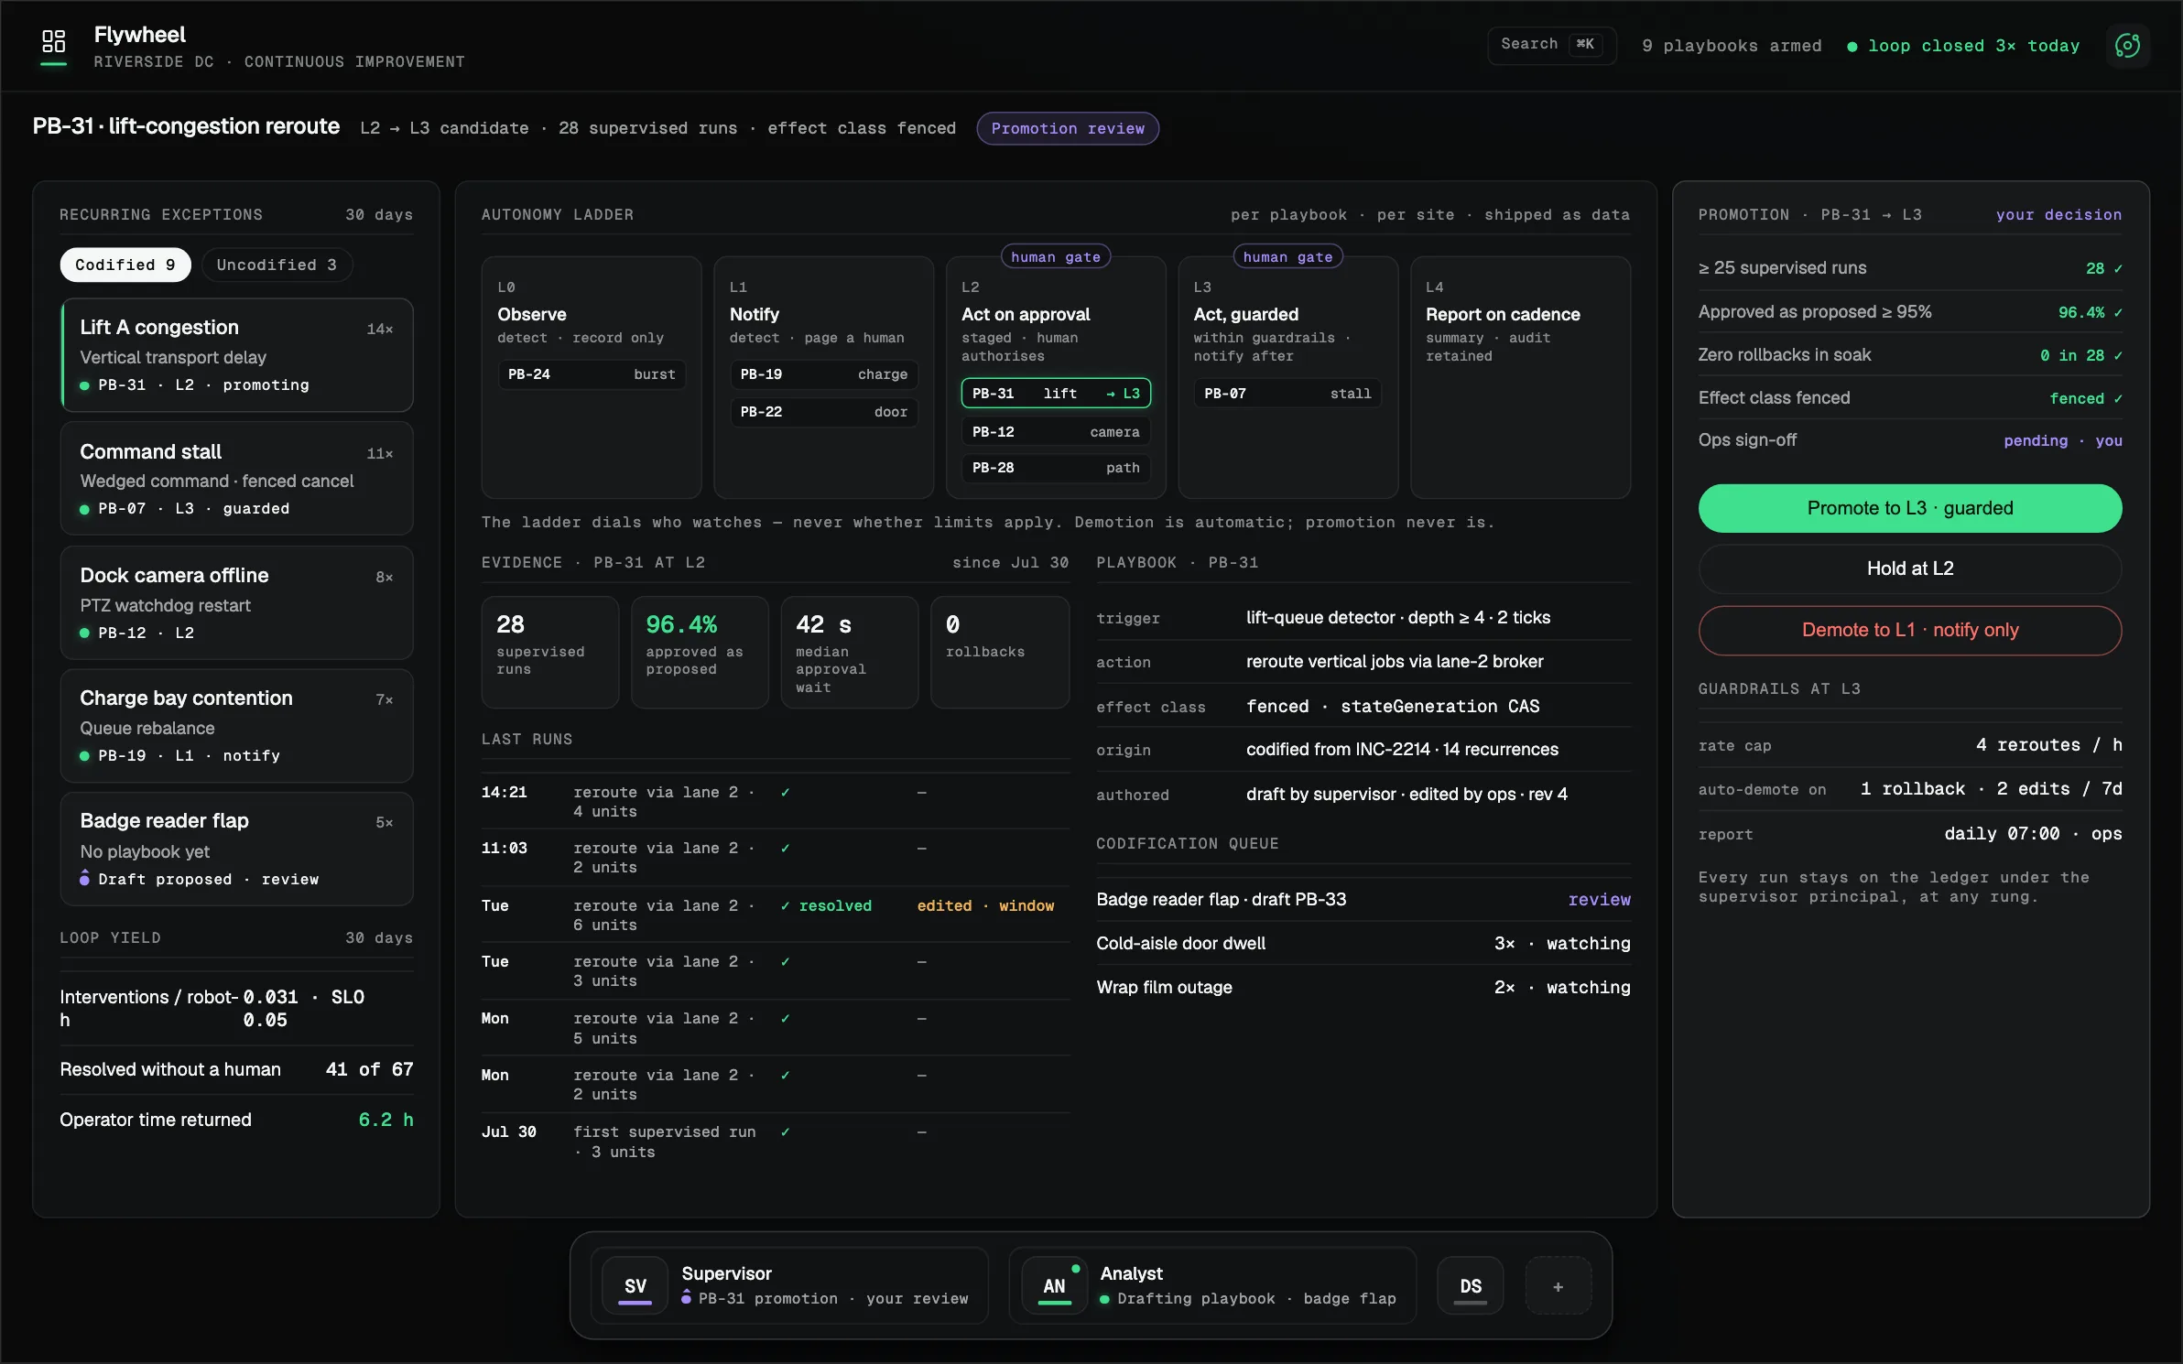Select PB-12 camera chip in L2
The image size is (2183, 1364).
click(x=1056, y=432)
